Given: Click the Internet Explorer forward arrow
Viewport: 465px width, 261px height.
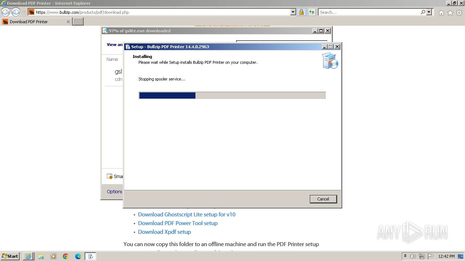Looking at the screenshot, I should 16,12.
